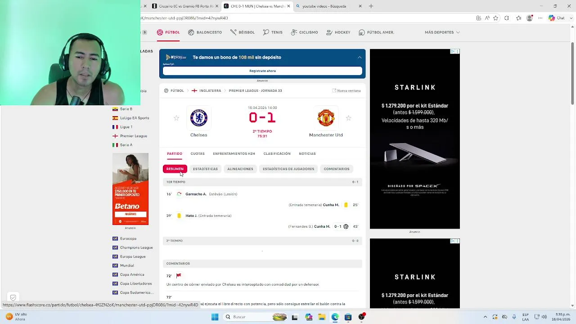
Task: Open the Fútbol Amer. sport category
Action: tap(377, 32)
